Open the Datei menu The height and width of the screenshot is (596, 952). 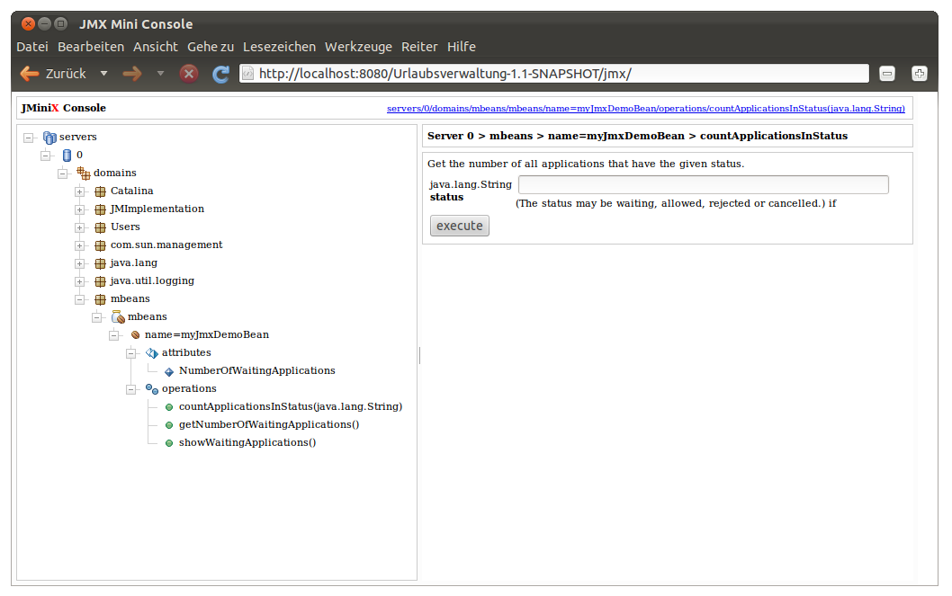[32, 47]
